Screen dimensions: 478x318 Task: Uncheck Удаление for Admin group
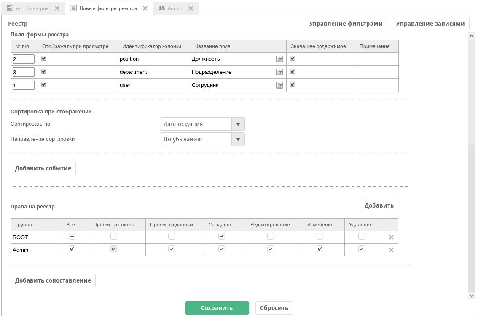[x=362, y=249]
